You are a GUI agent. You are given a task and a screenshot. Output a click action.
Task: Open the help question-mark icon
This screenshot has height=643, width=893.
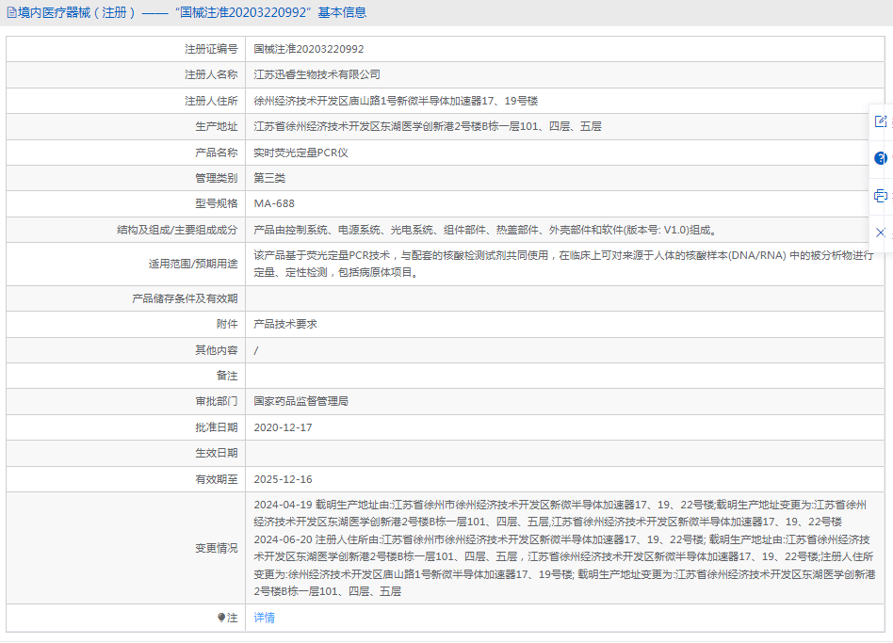[881, 158]
